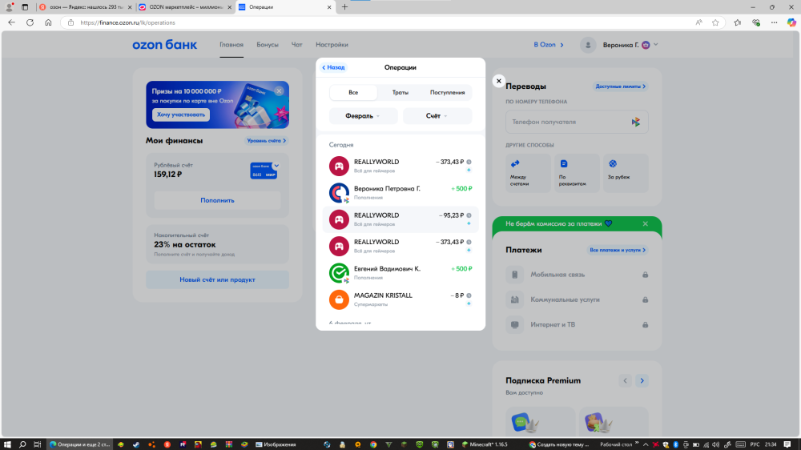The image size is (801, 450).
Task: Add page to favorites star icon
Action: (x=715, y=22)
